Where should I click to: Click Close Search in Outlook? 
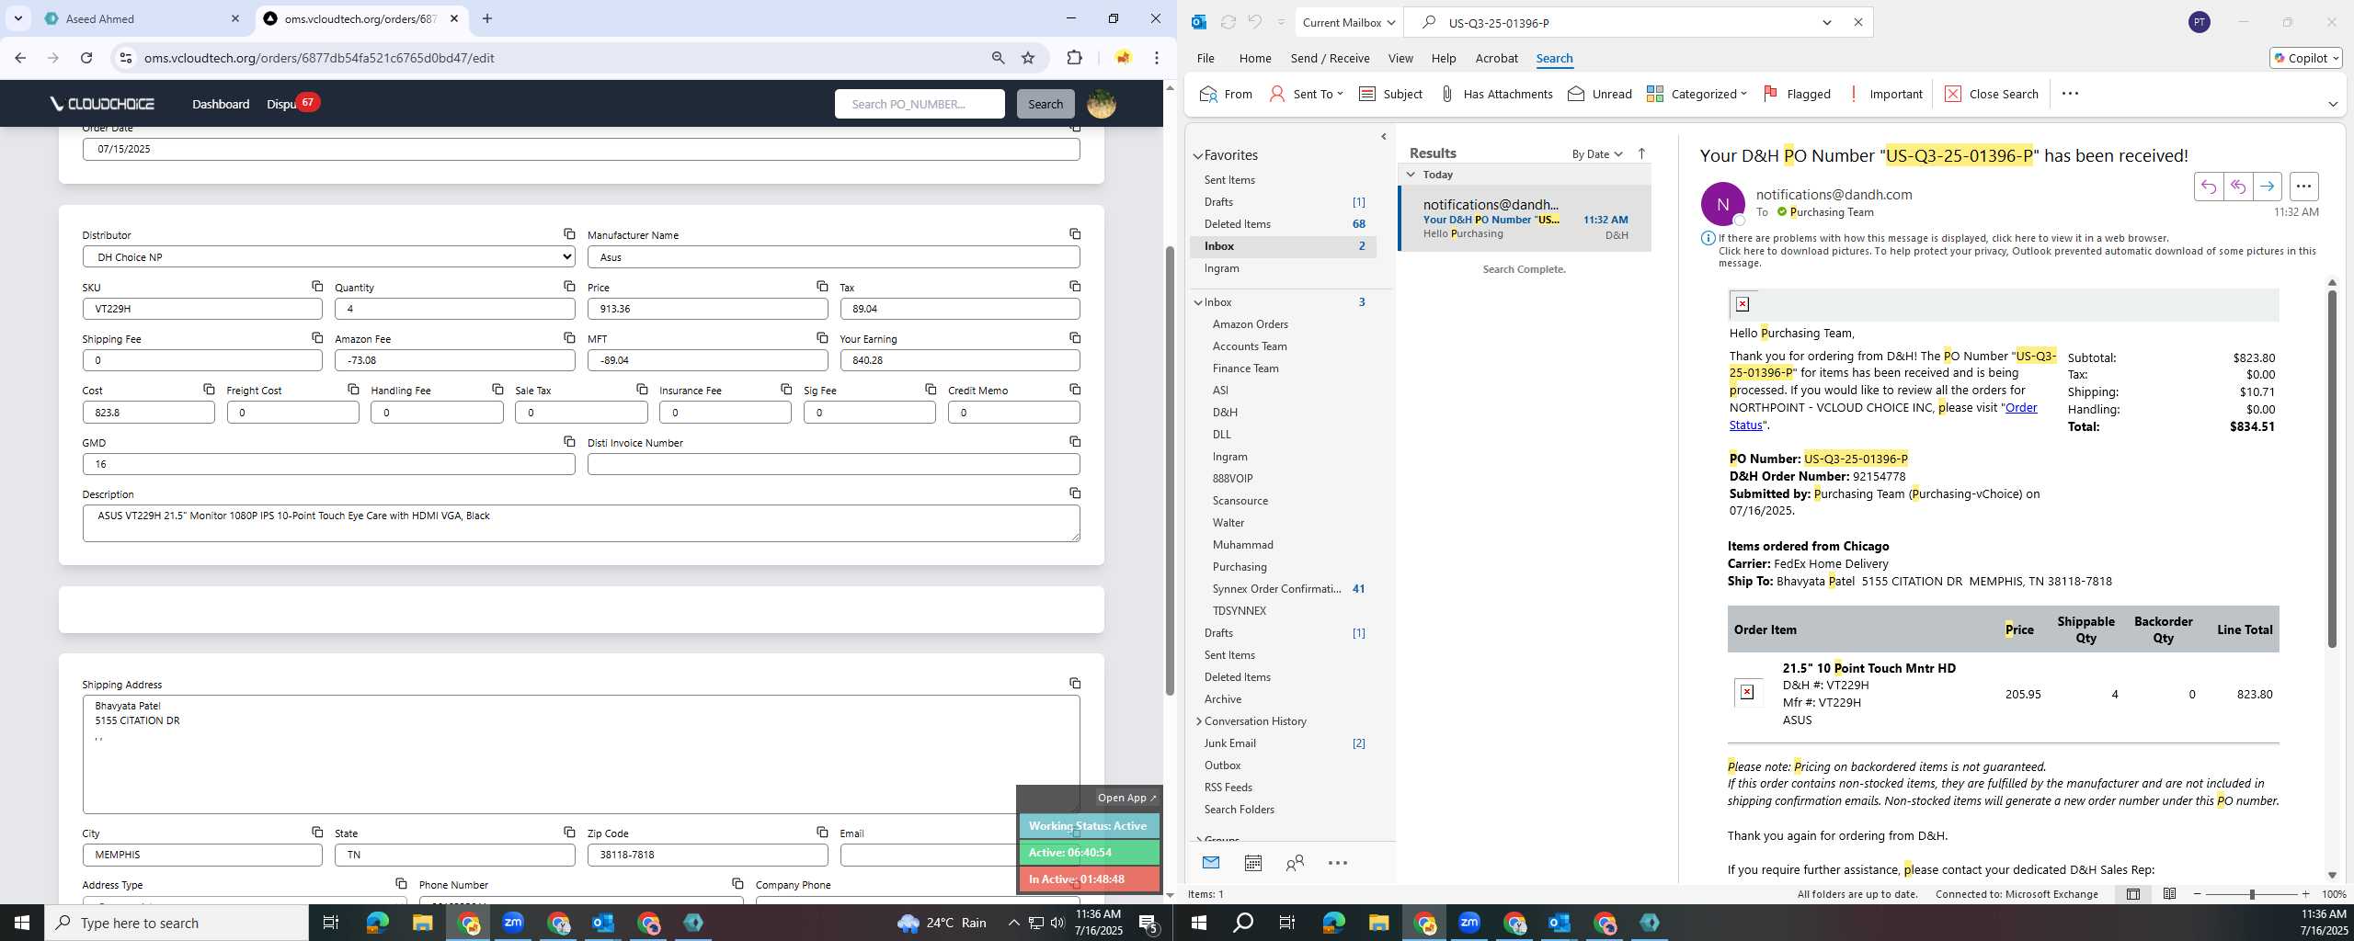point(1992,94)
